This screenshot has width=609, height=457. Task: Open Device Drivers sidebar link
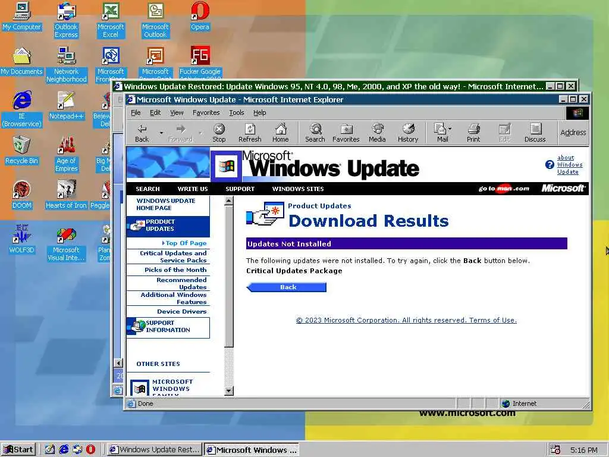point(182,312)
